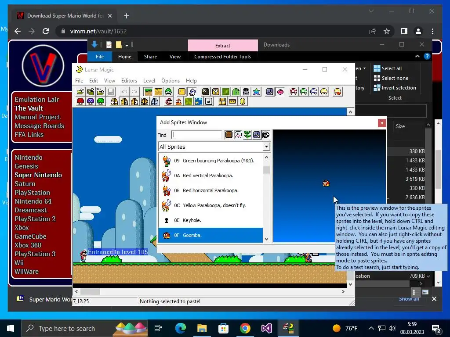Click Select all in File Explorer ribbon
The width and height of the screenshot is (450, 337).
388,68
